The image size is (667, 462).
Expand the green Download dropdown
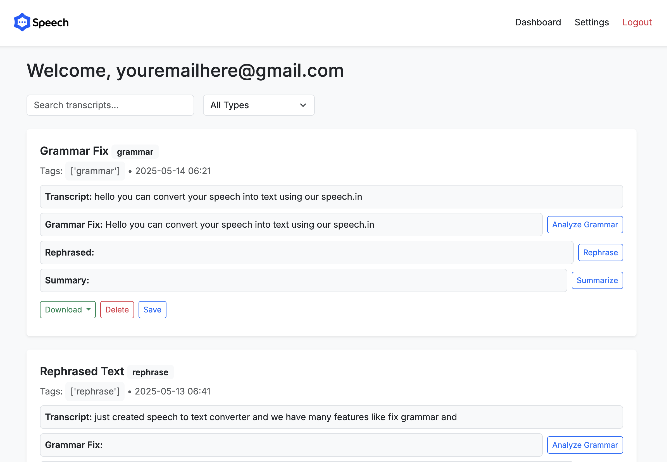[68, 310]
